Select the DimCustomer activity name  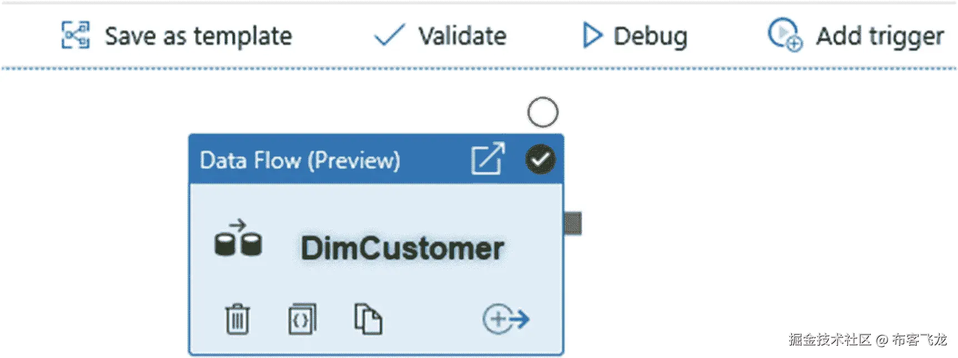(403, 248)
